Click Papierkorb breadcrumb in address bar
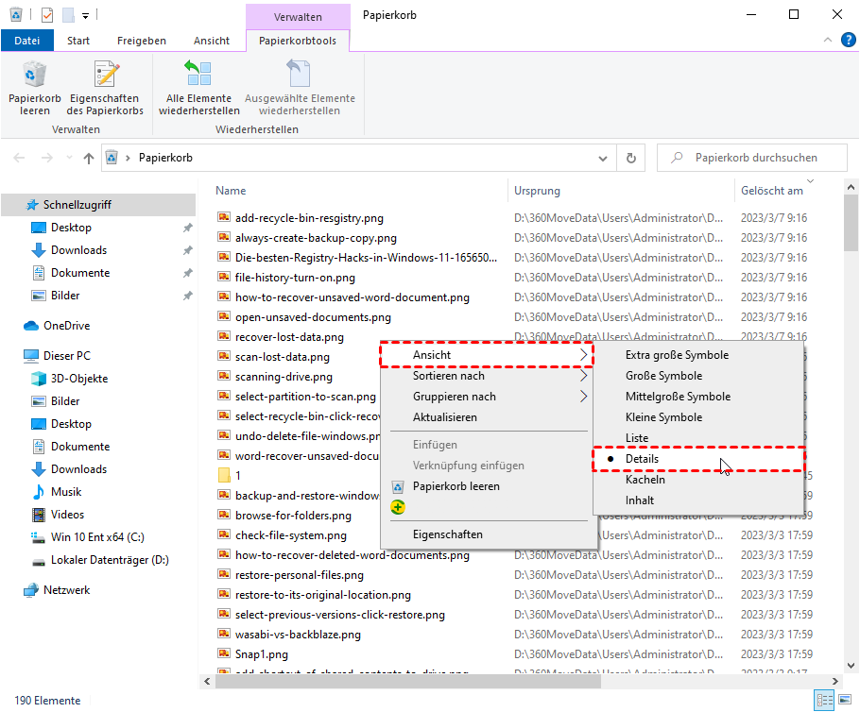Viewport: 860px width, 712px height. pyautogui.click(x=165, y=158)
